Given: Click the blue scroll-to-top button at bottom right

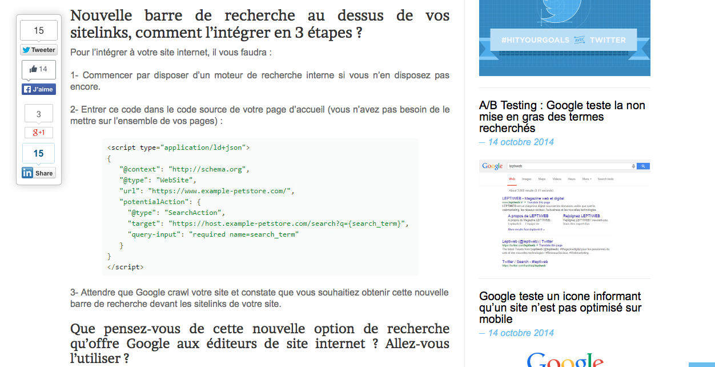Looking at the screenshot, I should coord(702,364).
